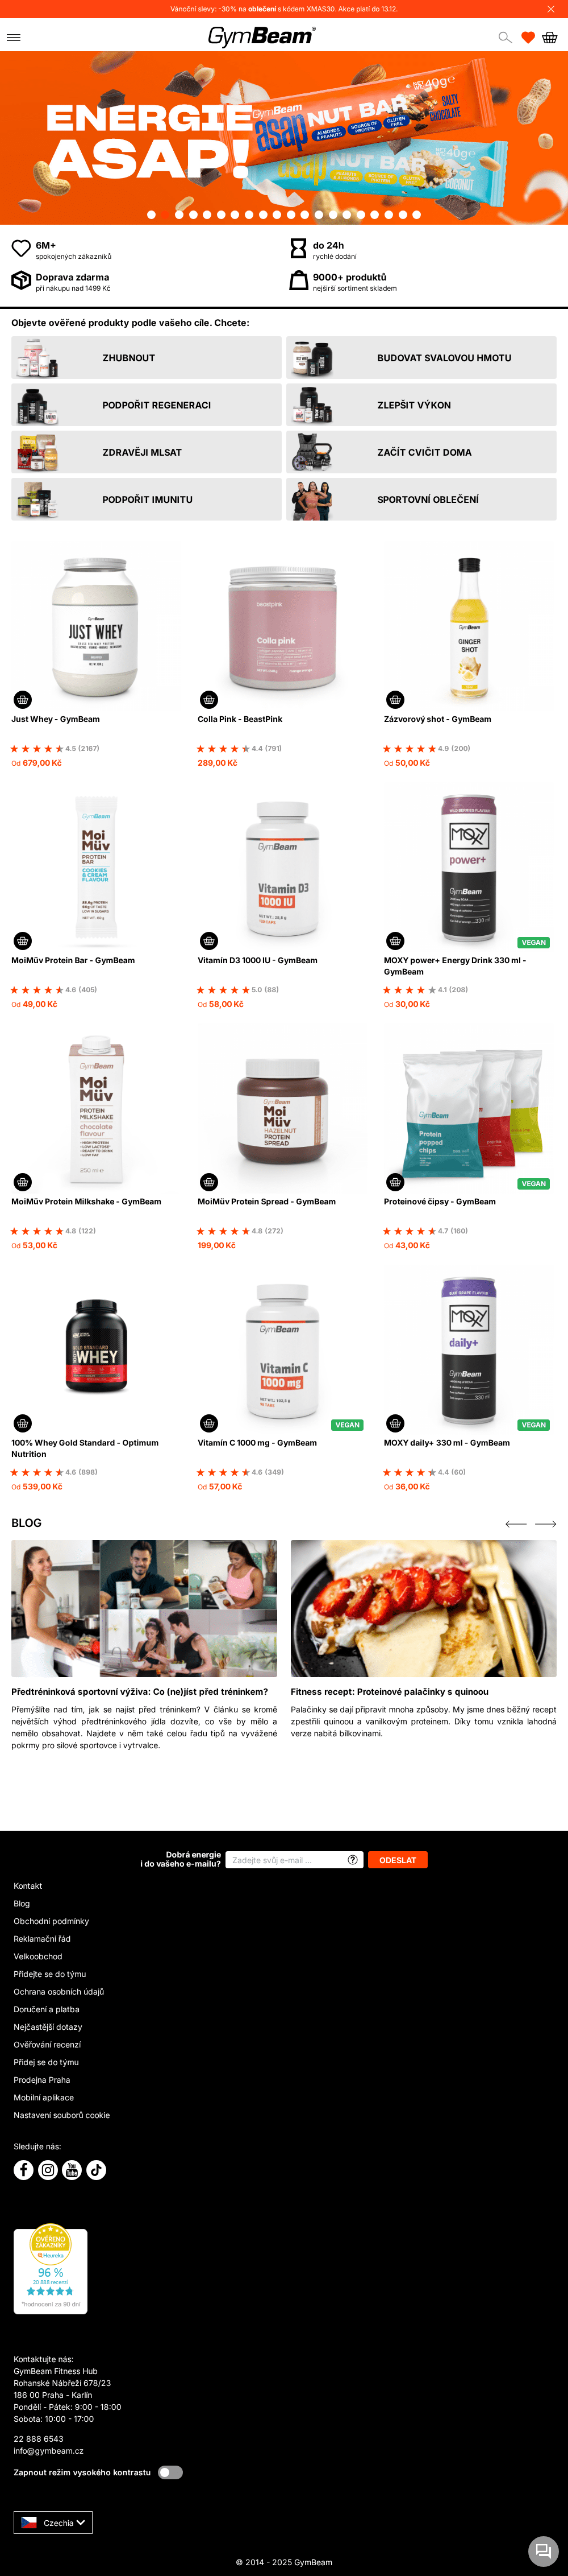Click the ODESLAT newsletter button
The width and height of the screenshot is (568, 2576).
pos(397,1860)
